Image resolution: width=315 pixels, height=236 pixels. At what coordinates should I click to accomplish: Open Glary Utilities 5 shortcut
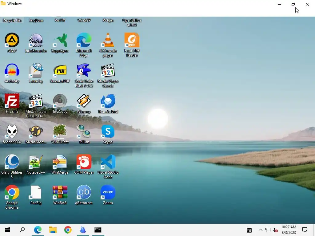coord(12,167)
